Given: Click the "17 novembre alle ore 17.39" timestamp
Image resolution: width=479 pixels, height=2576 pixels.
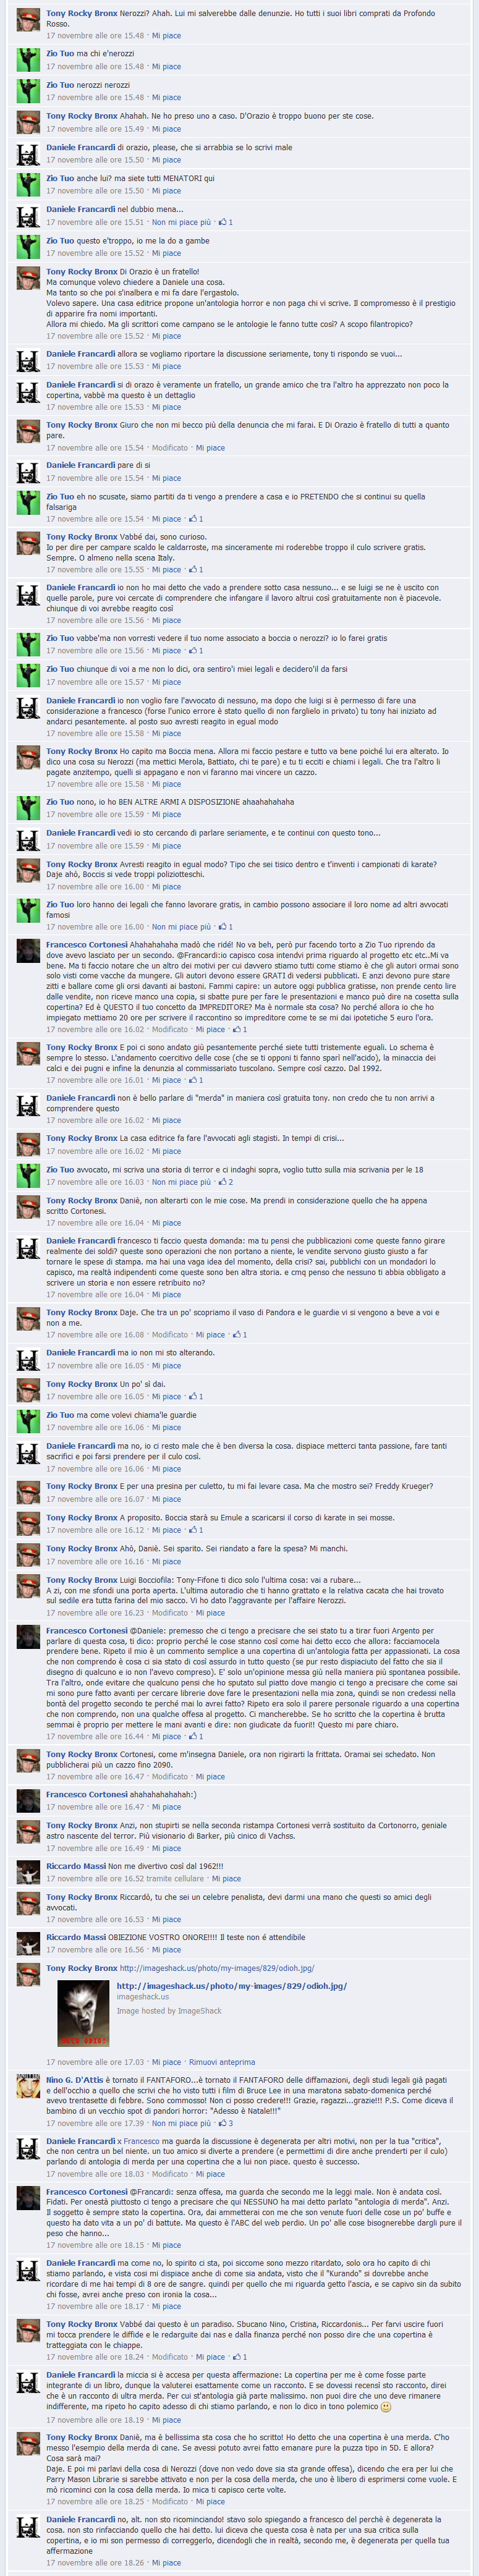Looking at the screenshot, I should point(95,2123).
